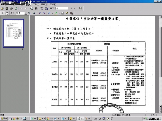The width and height of the screenshot is (162, 121).
Task: Click the 'OCR 語言: 中文 (繁體)' status text
Action: [x=122, y=115]
